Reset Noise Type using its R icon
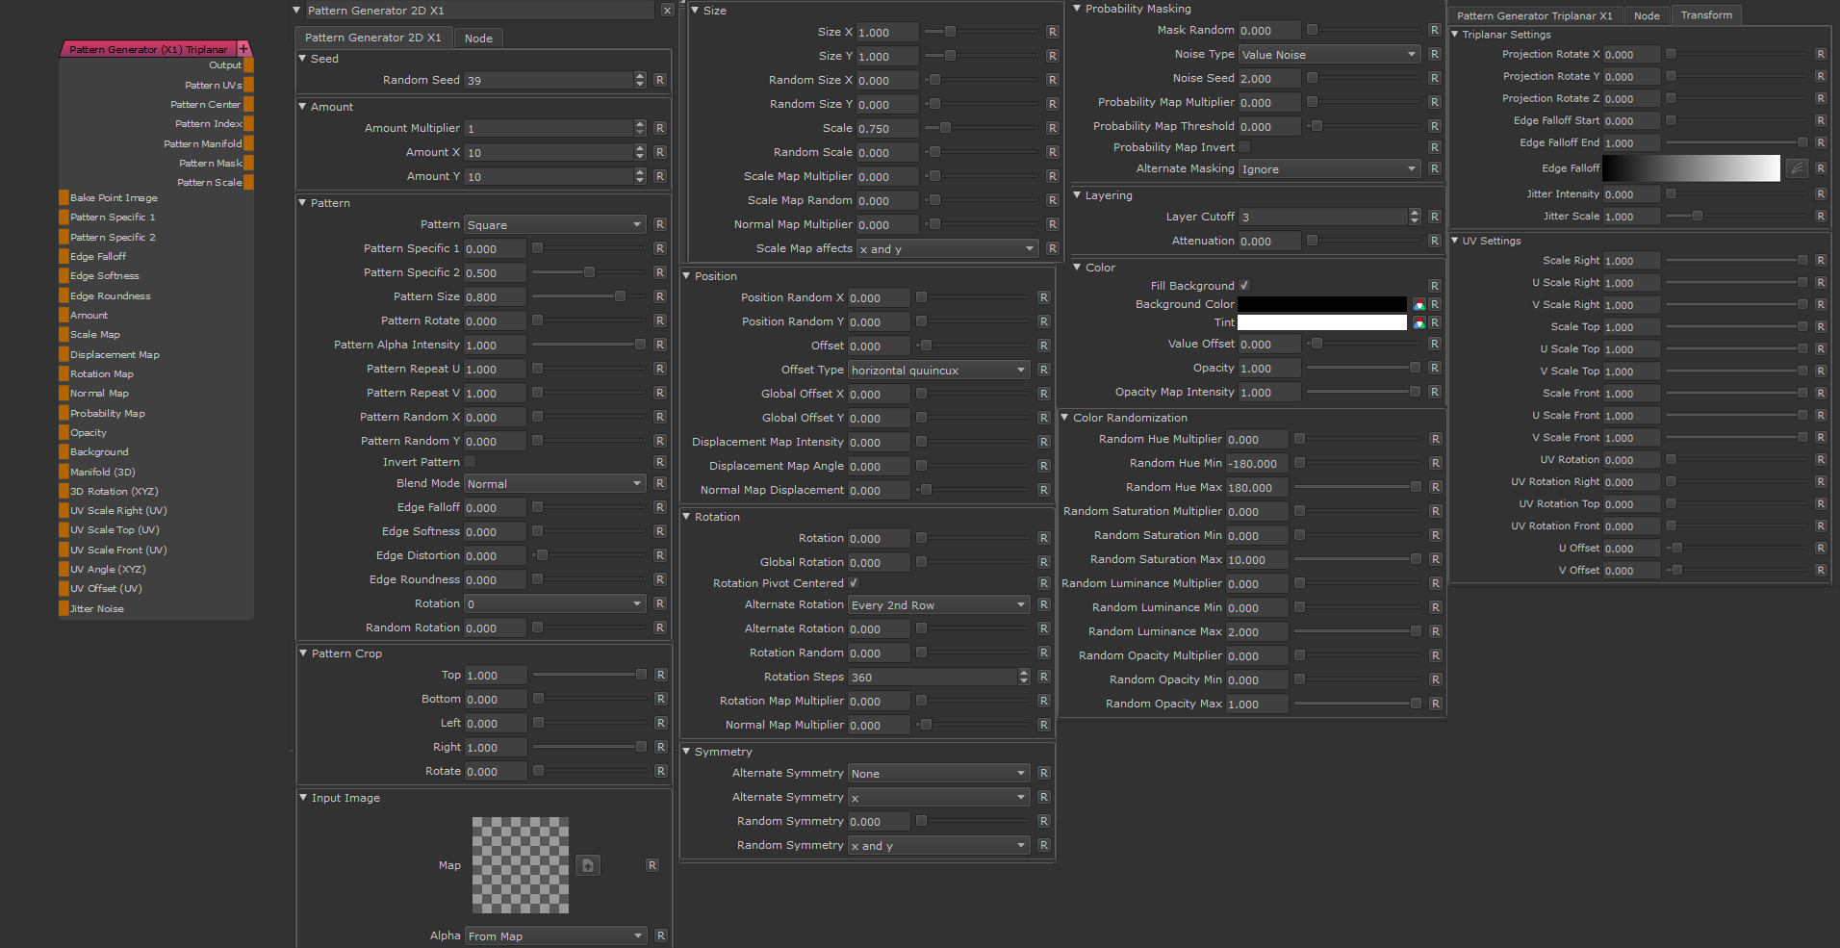This screenshot has height=948, width=1840. pos(1434,54)
